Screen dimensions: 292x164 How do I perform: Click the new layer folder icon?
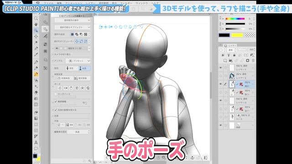[x=230, y=61]
